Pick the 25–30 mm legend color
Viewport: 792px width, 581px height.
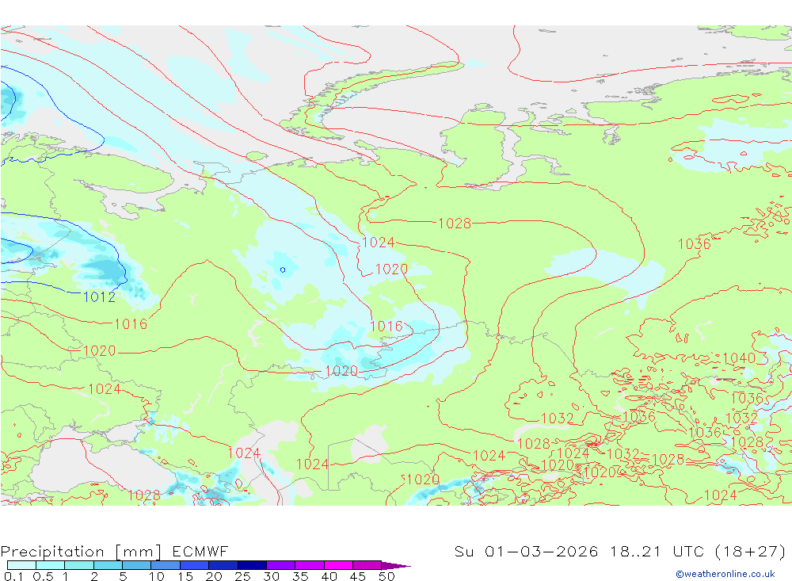(x=252, y=565)
